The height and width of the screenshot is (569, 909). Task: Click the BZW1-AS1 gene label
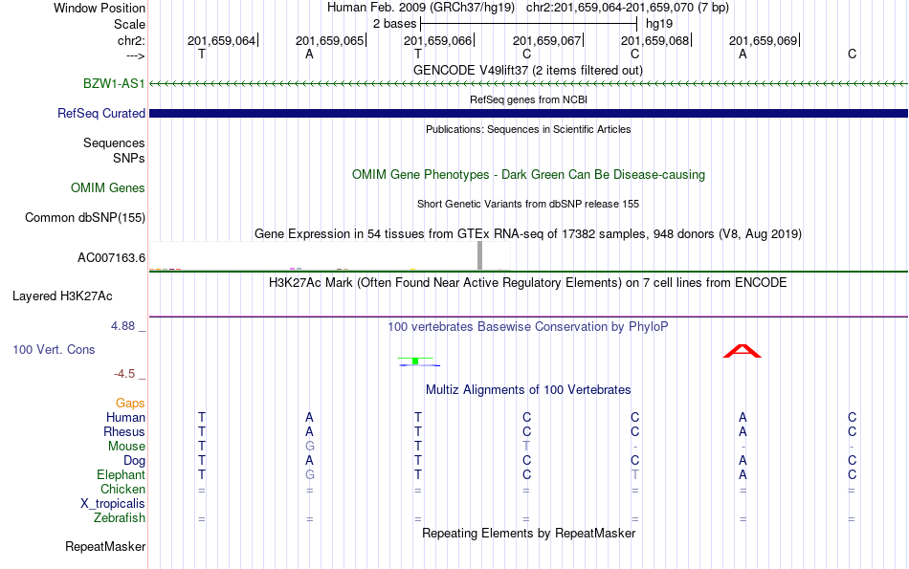click(114, 83)
